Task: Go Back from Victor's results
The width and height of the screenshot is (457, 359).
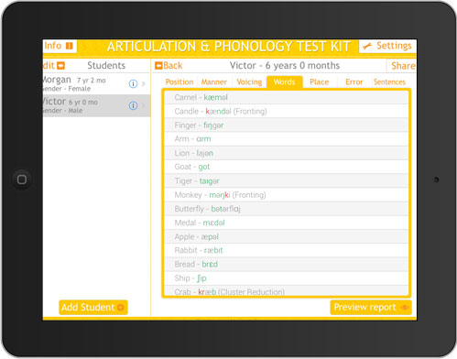Action: click(x=169, y=66)
